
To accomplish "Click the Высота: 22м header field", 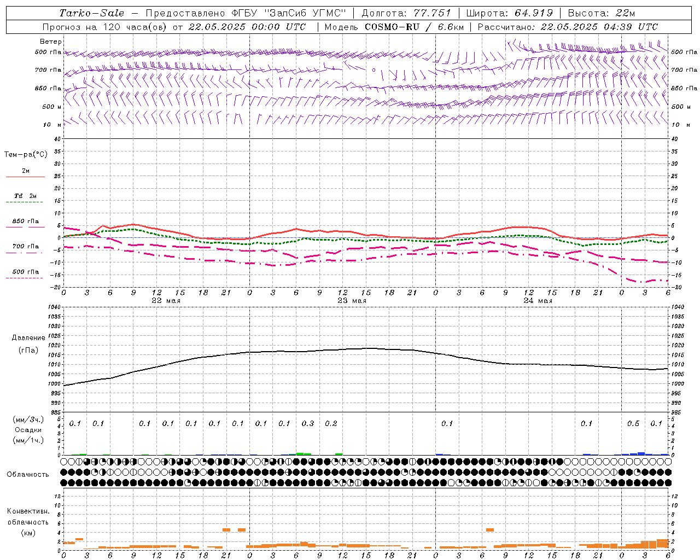I will [602, 13].
